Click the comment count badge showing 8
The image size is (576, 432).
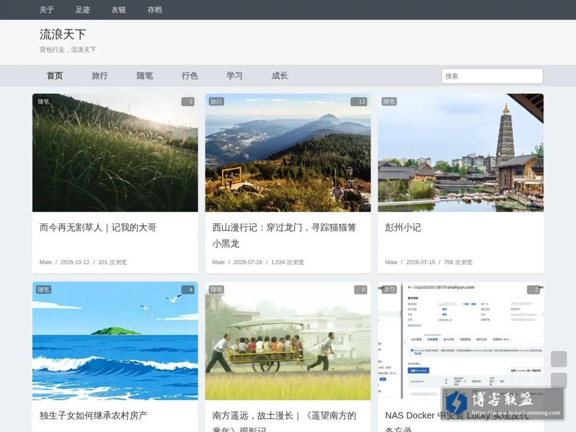pos(360,290)
